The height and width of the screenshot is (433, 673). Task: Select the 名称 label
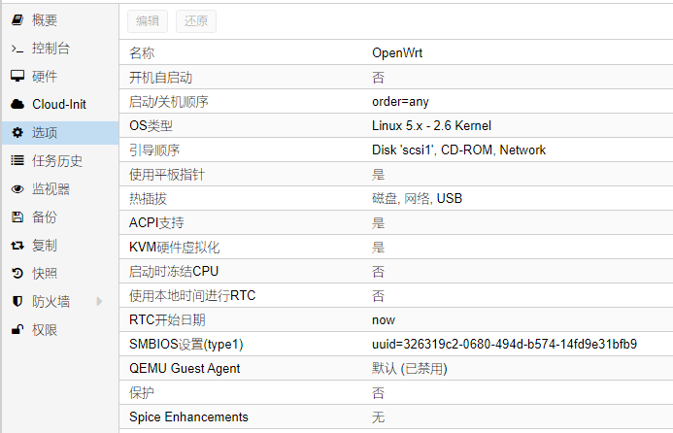(x=142, y=53)
